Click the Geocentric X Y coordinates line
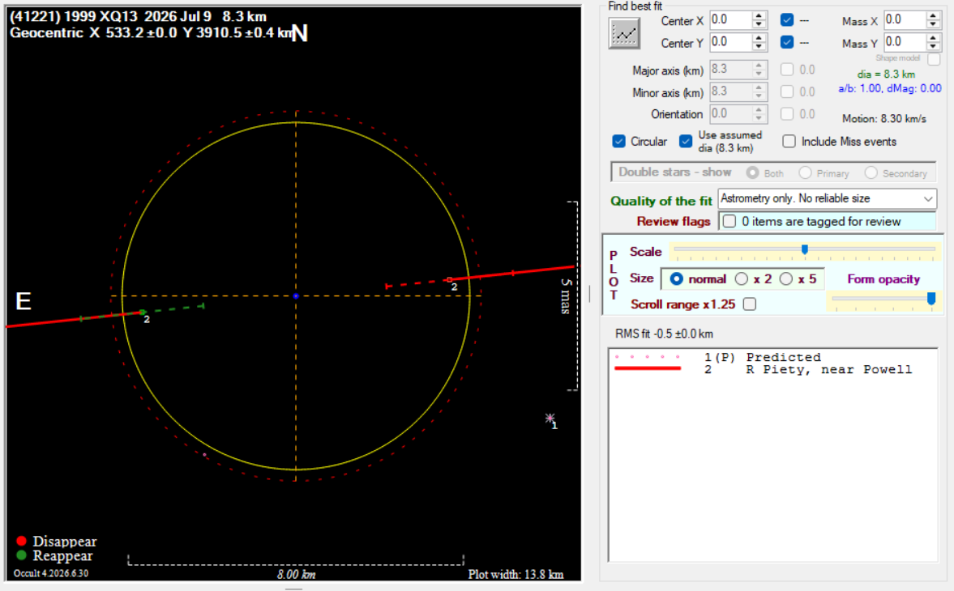Viewport: 954px width, 591px height. coord(151,33)
